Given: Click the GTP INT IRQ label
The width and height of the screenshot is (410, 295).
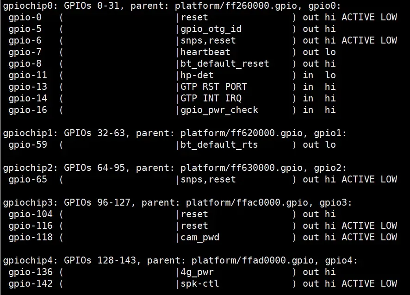Looking at the screenshot, I should coord(211,99).
